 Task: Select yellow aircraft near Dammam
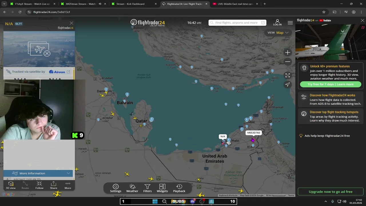coord(103,95)
